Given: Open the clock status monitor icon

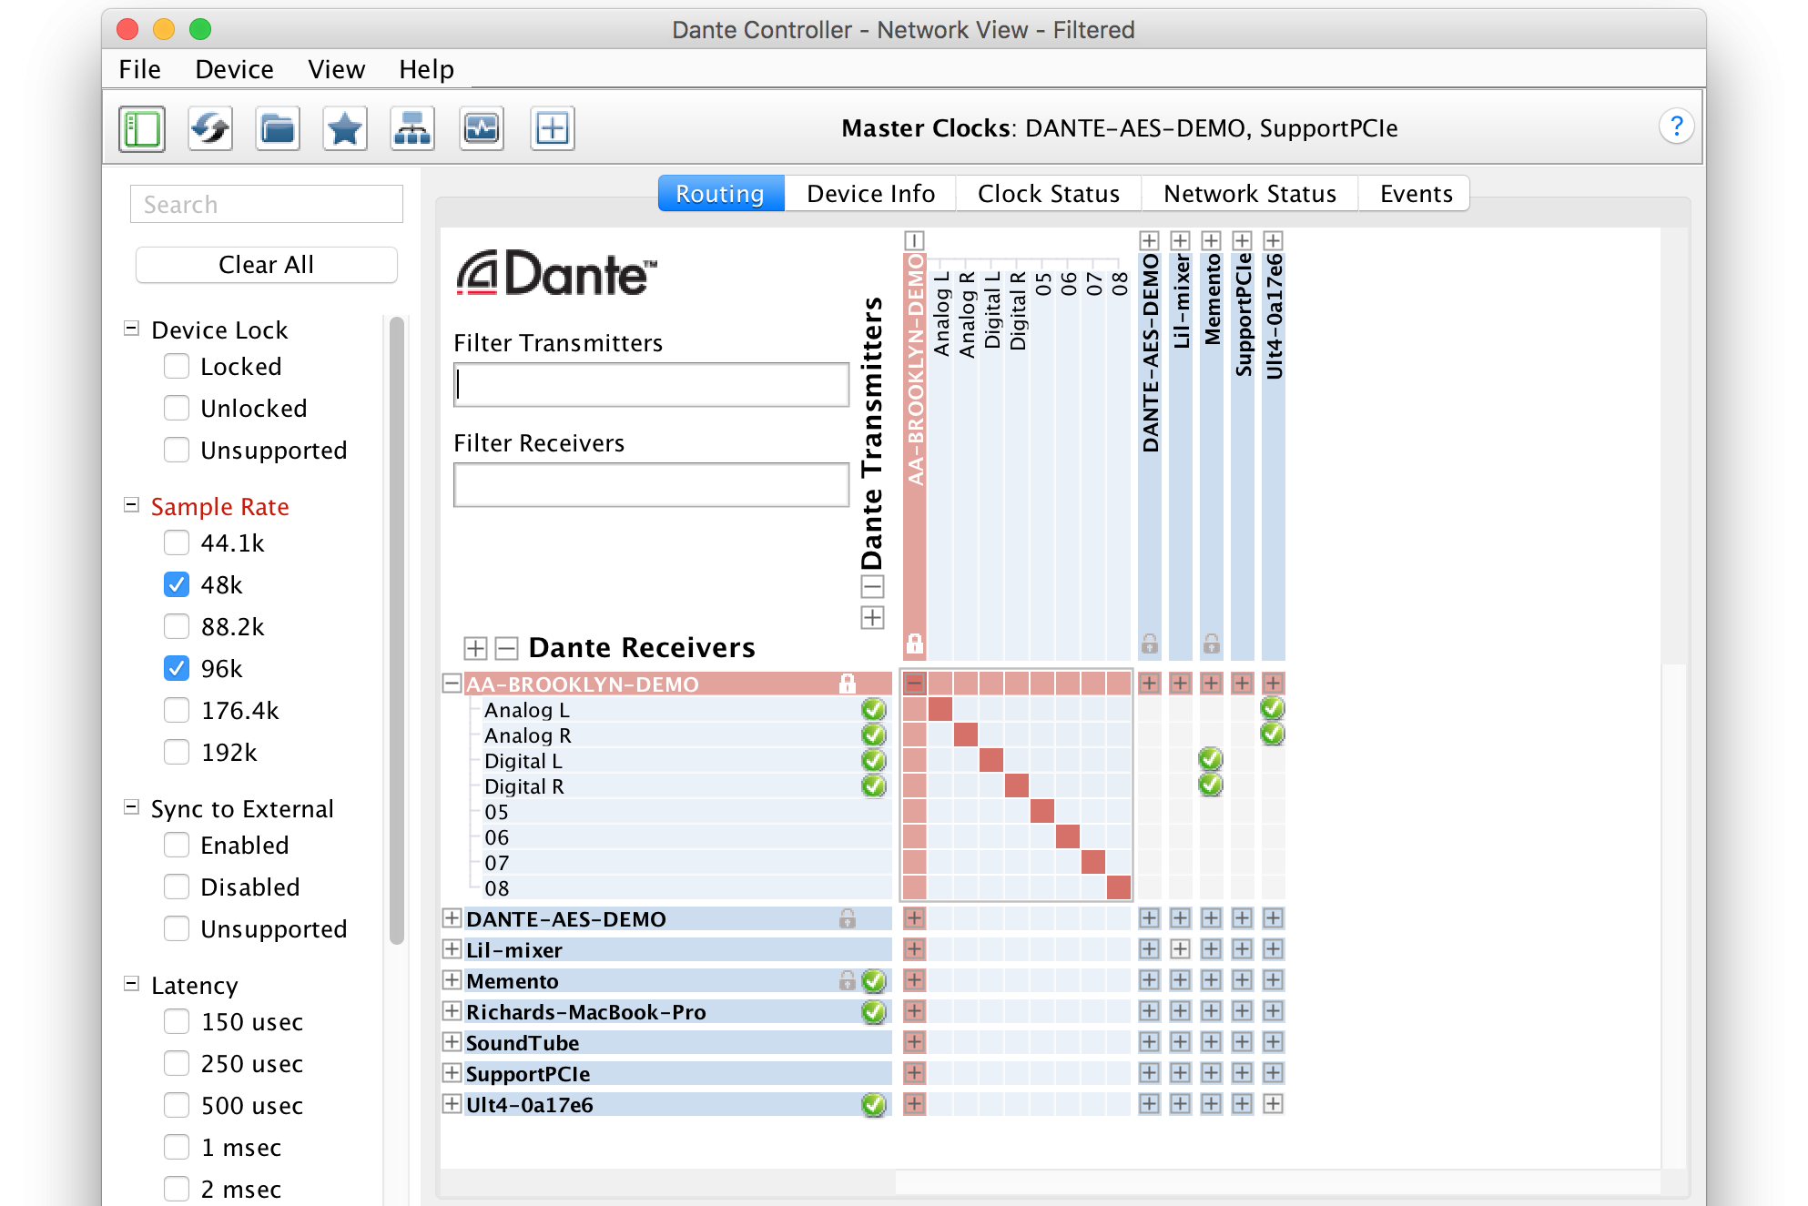Looking at the screenshot, I should tap(482, 128).
